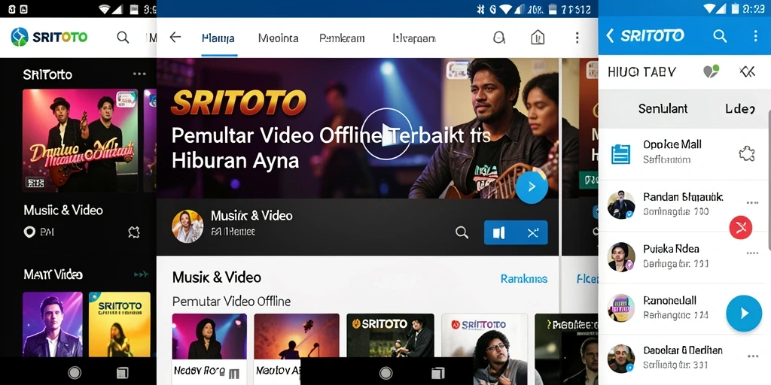Tap the recents square in center navigation bar

point(437,373)
